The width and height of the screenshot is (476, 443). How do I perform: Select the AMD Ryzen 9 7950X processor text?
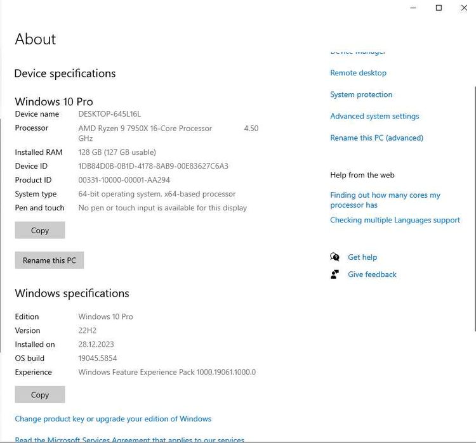point(145,129)
